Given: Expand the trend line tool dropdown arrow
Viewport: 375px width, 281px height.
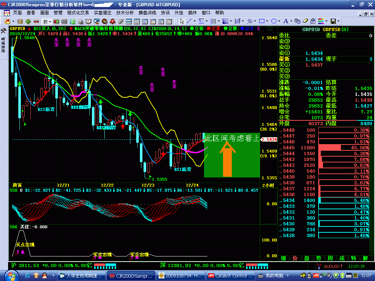Looking at the screenshot, I should (194, 21).
